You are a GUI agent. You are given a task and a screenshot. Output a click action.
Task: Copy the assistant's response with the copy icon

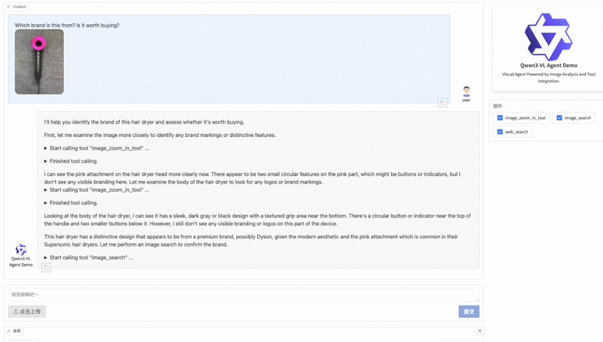[x=46, y=267]
